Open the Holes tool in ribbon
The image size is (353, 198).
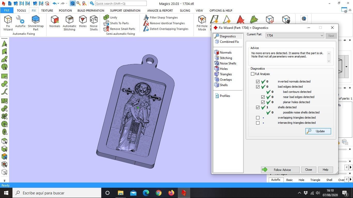(83, 21)
